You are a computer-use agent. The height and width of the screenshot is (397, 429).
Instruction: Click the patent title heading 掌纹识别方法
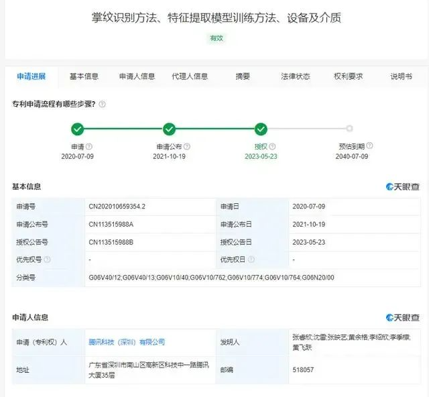pyautogui.click(x=217, y=17)
